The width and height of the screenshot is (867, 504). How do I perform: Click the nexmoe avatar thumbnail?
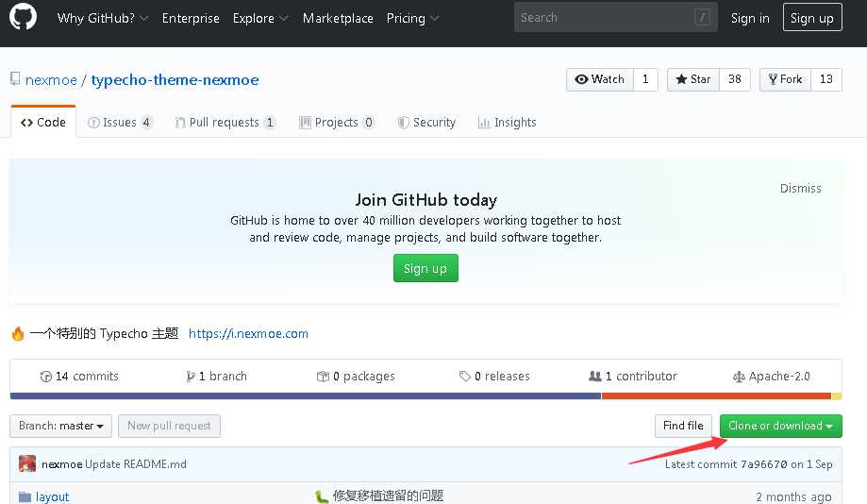pos(27,463)
